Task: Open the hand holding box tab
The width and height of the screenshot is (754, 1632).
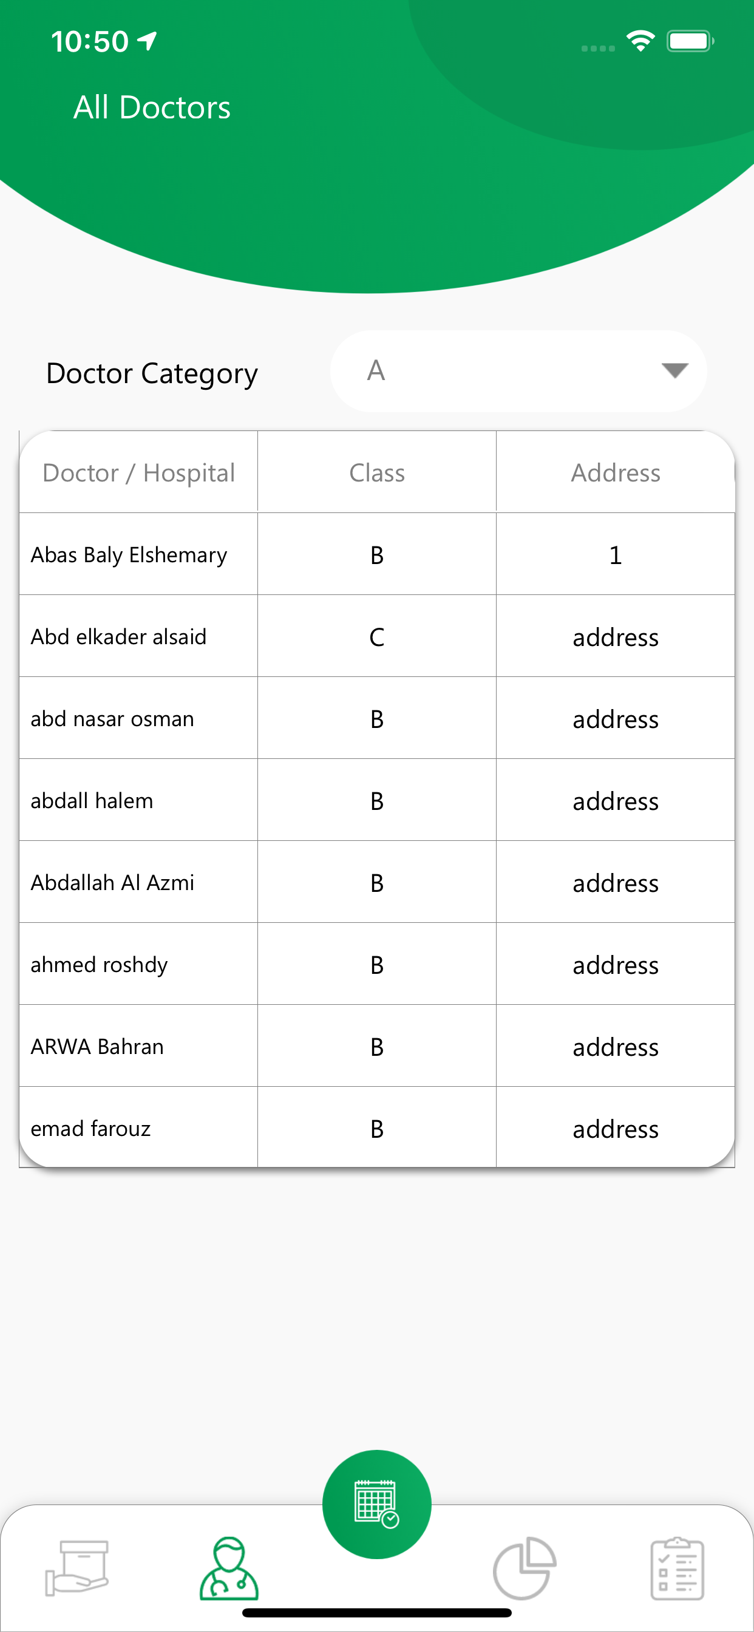Action: tap(77, 1568)
